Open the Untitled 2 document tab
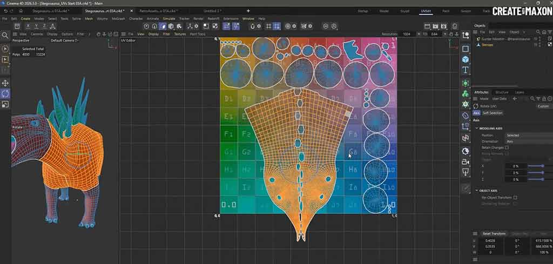The height and width of the screenshot is (264, 553). (212, 11)
